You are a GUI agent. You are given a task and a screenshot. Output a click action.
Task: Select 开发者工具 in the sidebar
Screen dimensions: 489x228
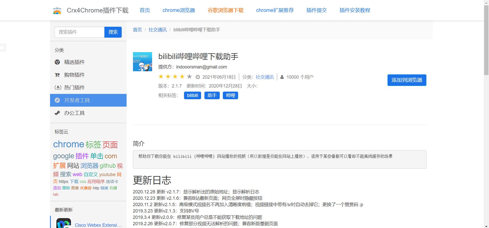click(x=88, y=100)
